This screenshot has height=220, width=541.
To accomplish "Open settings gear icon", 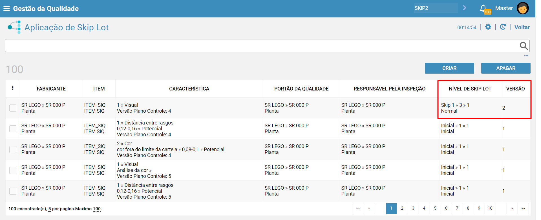I will 488,27.
